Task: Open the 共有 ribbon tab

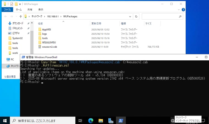Action: [30, 10]
